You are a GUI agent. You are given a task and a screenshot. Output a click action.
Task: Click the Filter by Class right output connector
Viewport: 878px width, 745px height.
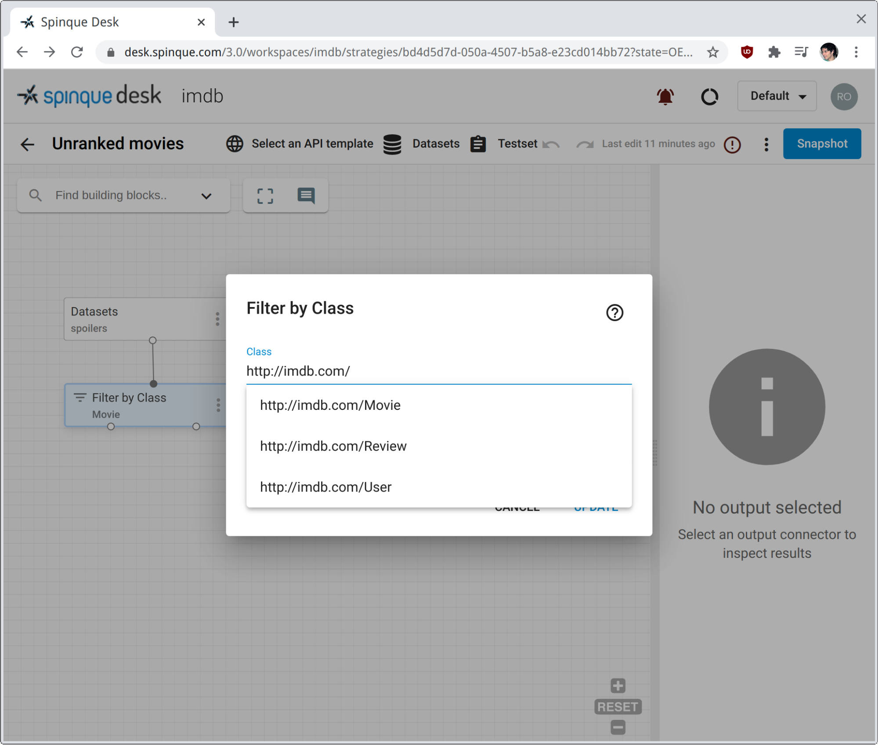pyautogui.click(x=196, y=427)
